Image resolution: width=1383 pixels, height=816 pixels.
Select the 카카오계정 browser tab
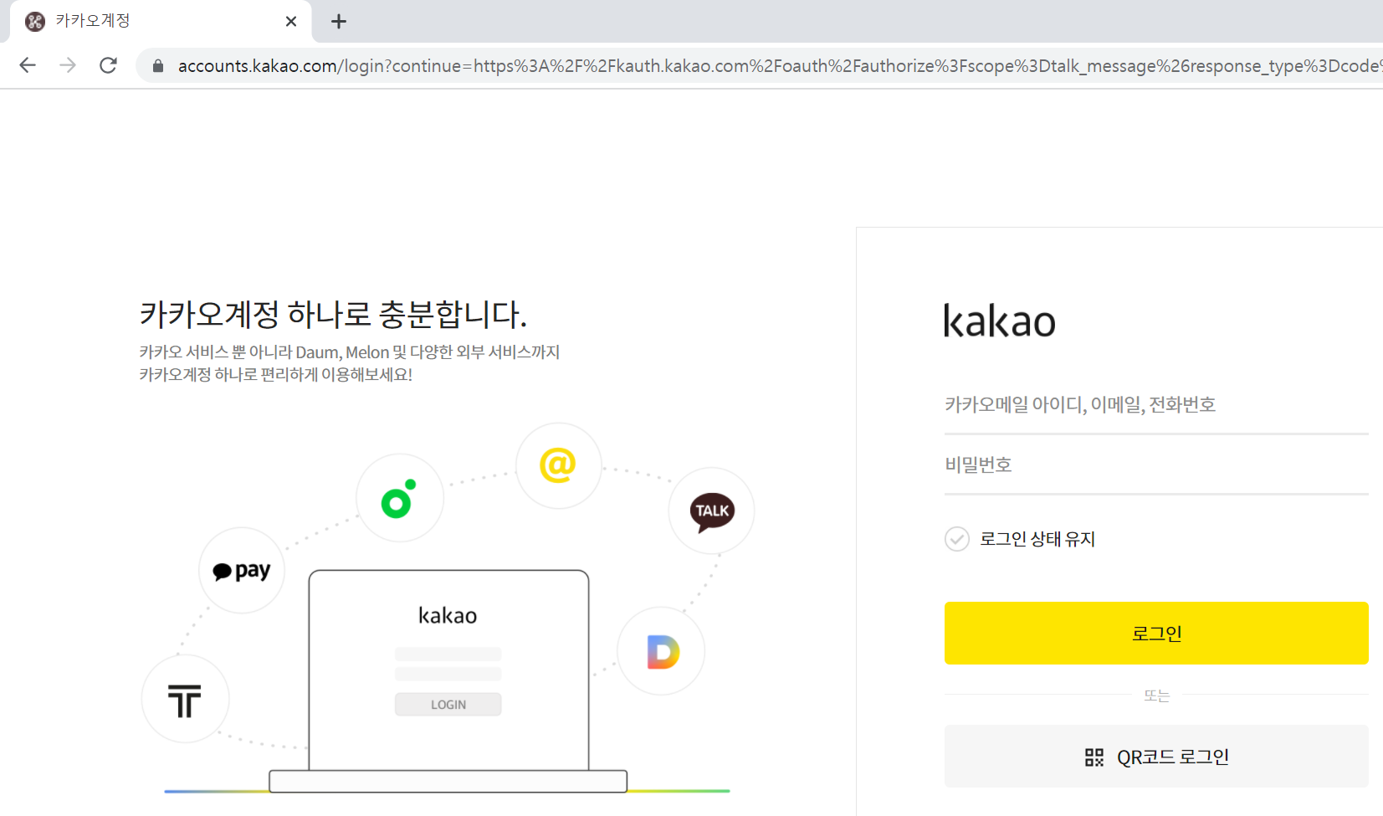[x=161, y=22]
